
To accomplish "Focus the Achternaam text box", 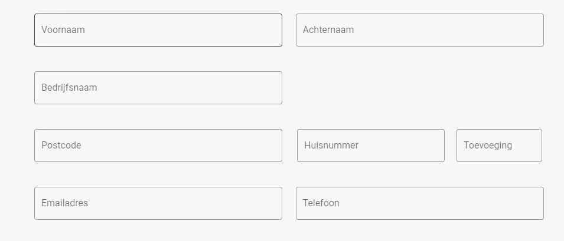I will point(419,30).
